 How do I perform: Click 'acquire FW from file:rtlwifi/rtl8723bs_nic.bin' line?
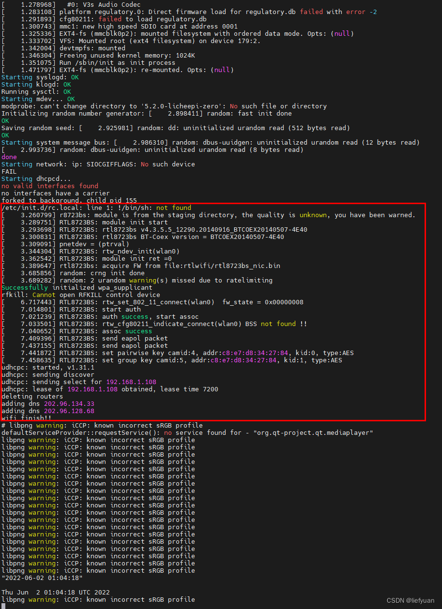click(x=141, y=266)
